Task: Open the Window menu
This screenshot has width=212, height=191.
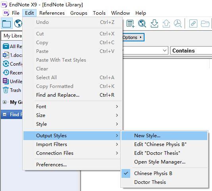Action: 120,13
